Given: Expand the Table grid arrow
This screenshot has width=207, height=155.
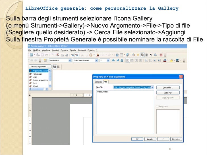Looking at the screenshot, I should tap(125, 55).
